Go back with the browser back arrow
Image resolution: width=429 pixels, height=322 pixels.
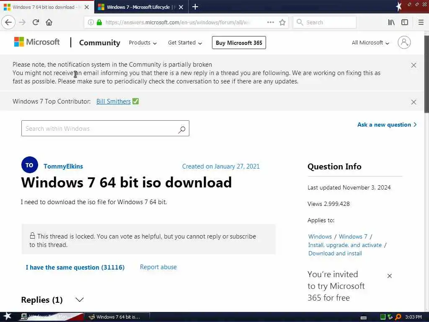pos(8,22)
